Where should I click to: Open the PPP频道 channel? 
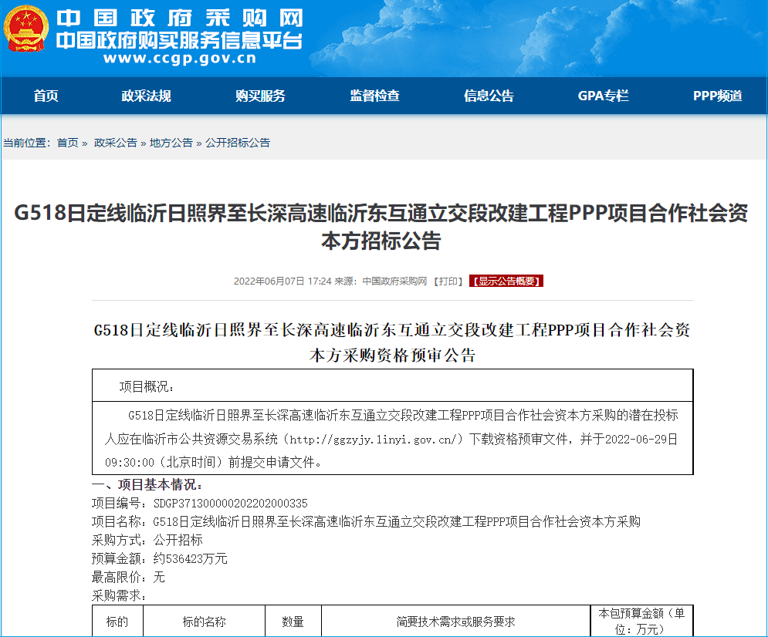click(x=717, y=96)
